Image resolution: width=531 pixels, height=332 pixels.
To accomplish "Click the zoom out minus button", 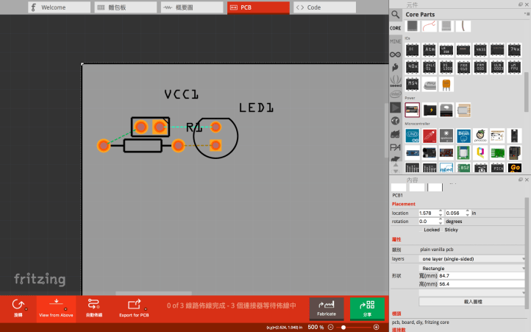I will pos(331,328).
